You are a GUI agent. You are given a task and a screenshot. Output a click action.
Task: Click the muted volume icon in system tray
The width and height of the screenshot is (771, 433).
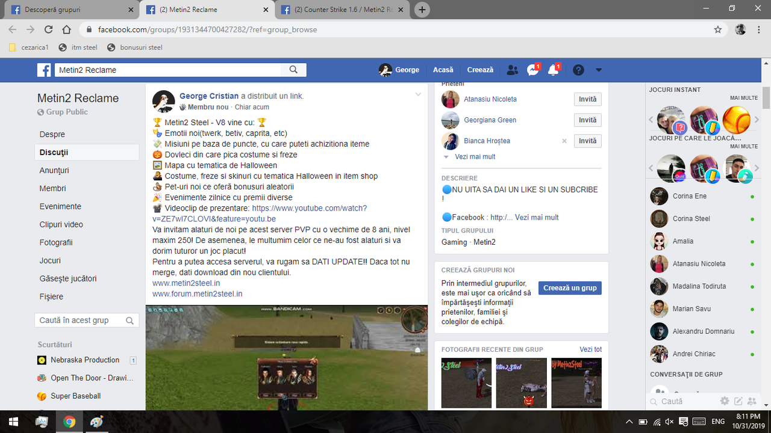[670, 422]
